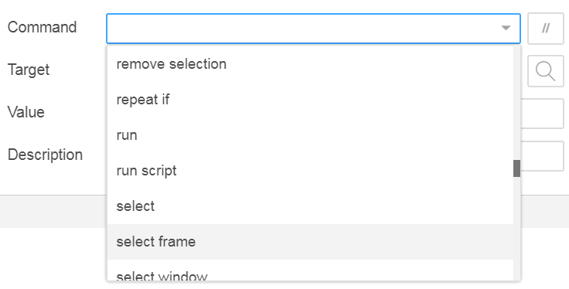Click the Command field label

click(42, 27)
